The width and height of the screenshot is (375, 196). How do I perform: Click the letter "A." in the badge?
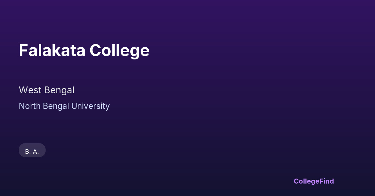click(x=36, y=152)
